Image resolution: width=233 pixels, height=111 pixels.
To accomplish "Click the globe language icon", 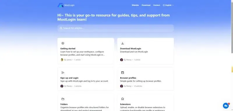I will [x=164, y=5].
